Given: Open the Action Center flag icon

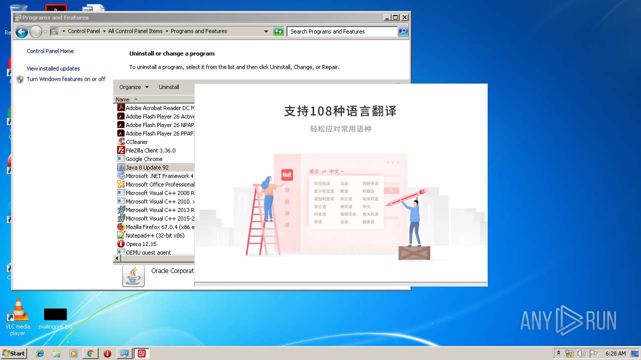Looking at the screenshot, I should click(593, 353).
